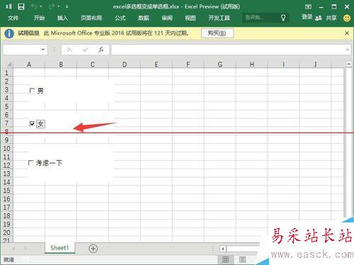Click the lightbulb Tell Me icon
The height and width of the screenshot is (265, 354).
(283, 18)
